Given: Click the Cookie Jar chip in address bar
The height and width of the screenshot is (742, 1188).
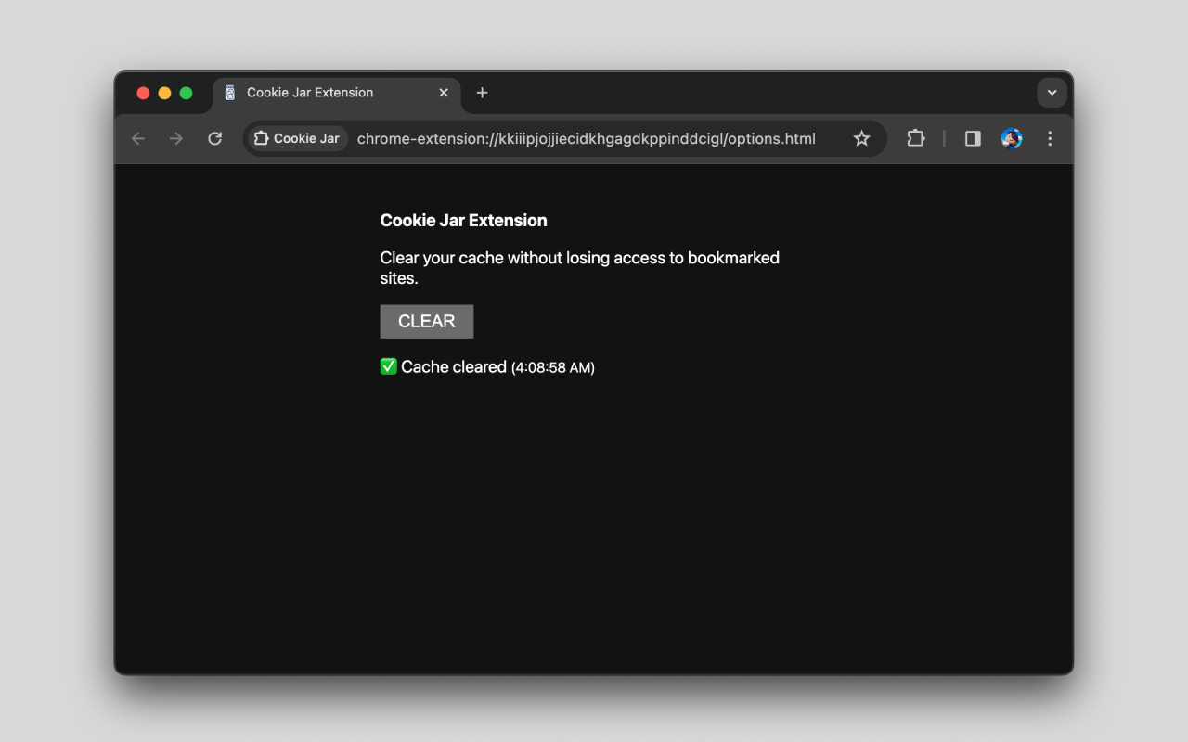Looking at the screenshot, I should pyautogui.click(x=297, y=138).
